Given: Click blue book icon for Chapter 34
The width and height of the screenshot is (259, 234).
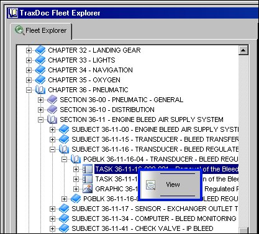Looking at the screenshot, I should pos(40,70).
